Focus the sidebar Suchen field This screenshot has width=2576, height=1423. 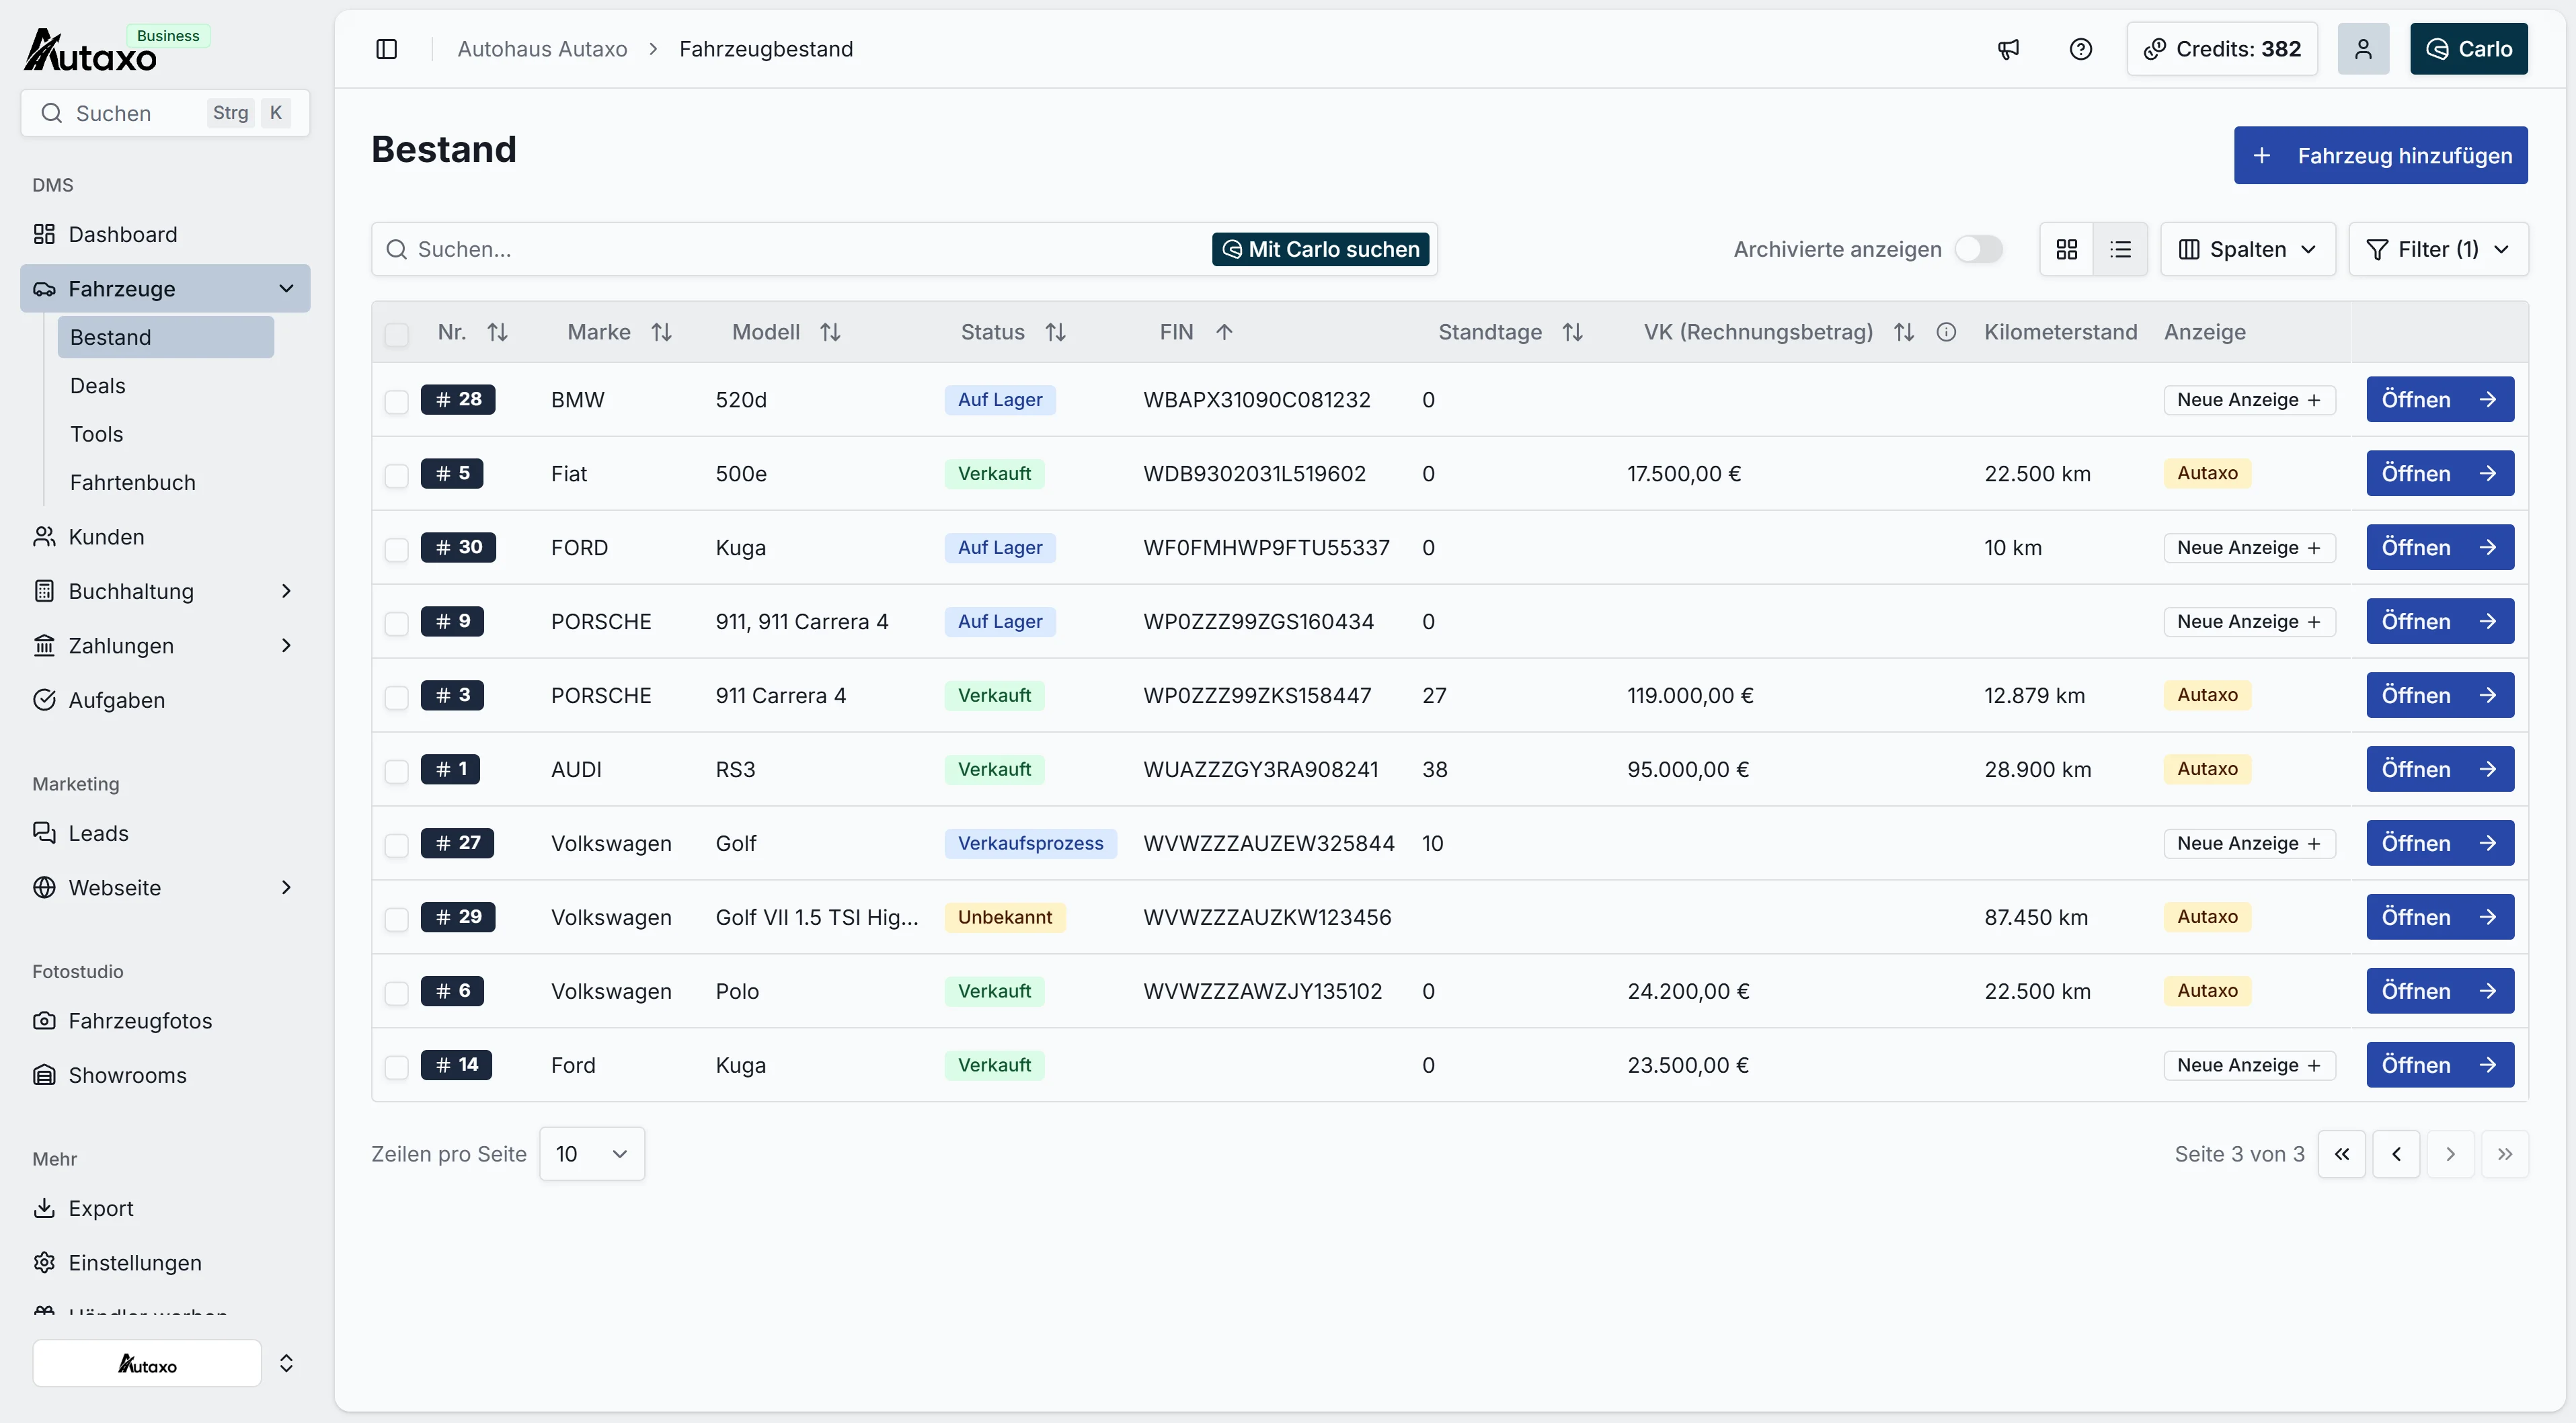(165, 113)
